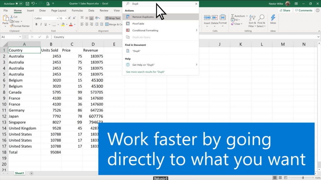Viewport: 321px width, 180px height.
Task: Click the Ribbon Display Options icon
Action: click(296, 4)
